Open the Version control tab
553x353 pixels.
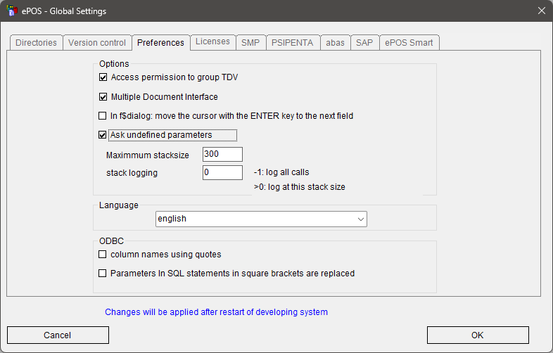97,43
